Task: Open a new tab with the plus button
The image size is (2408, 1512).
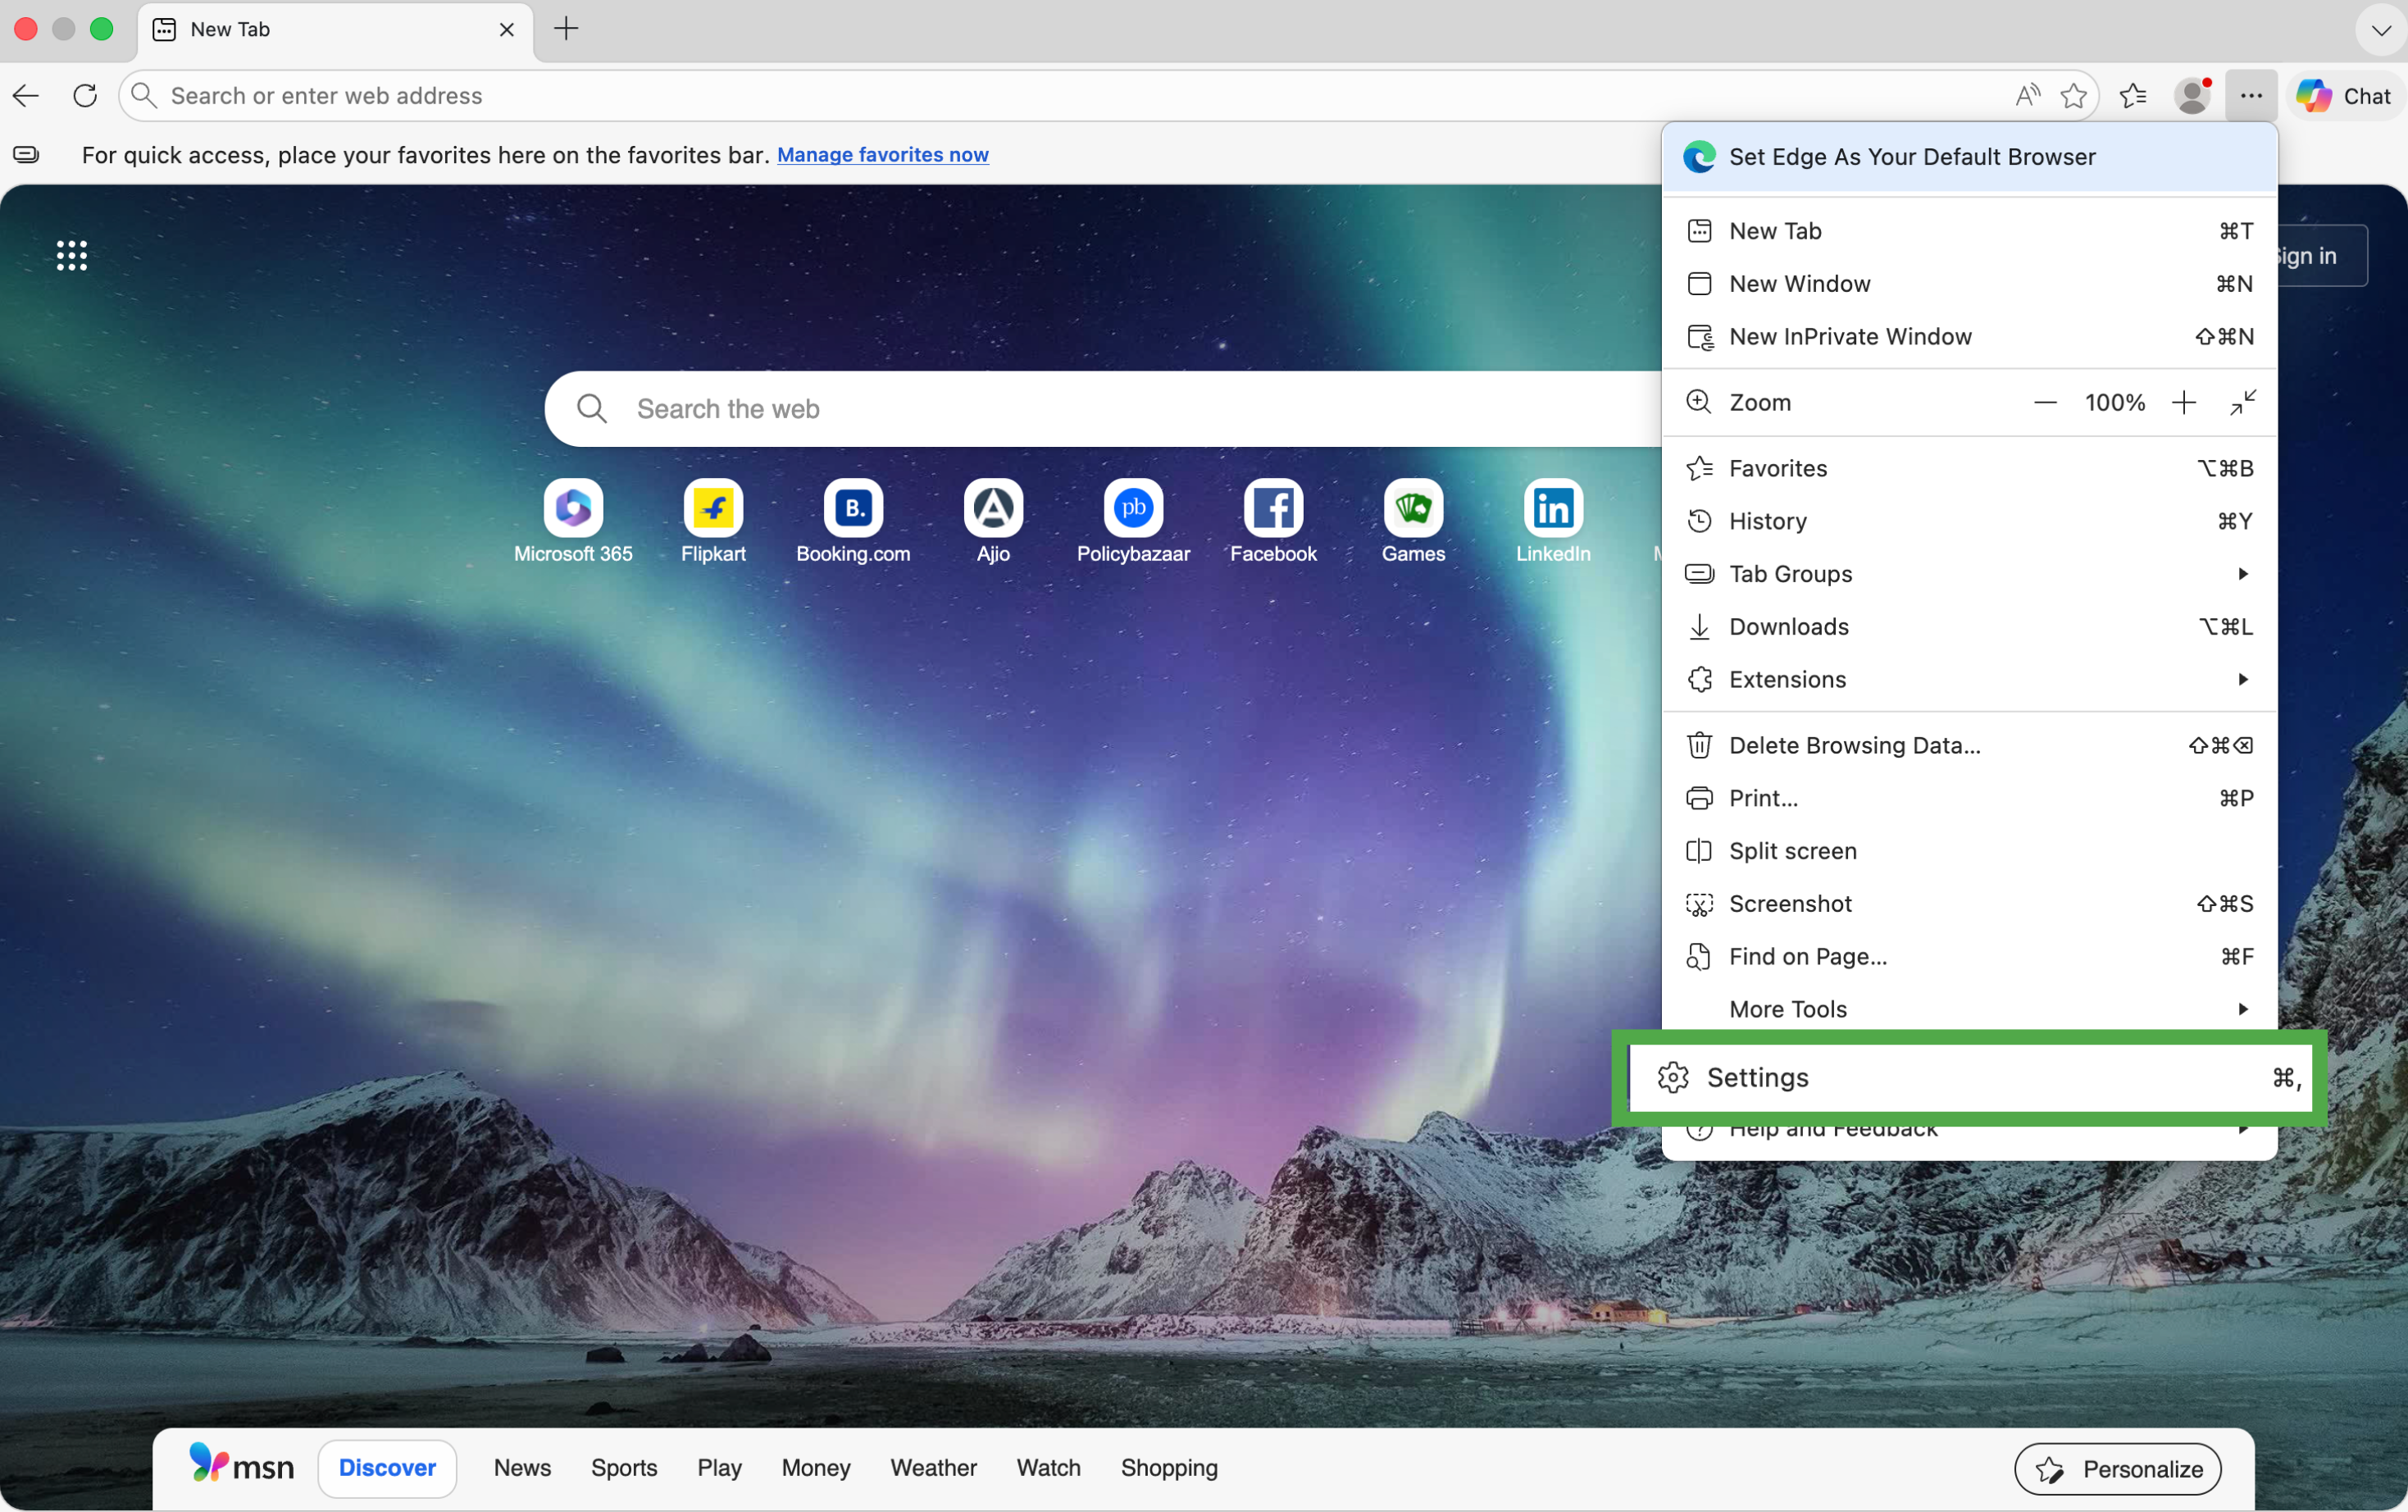Action: click(566, 29)
